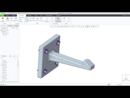Switch to the Annotate ribbon tab
The height and width of the screenshot is (98, 130).
click(x=30, y=16)
